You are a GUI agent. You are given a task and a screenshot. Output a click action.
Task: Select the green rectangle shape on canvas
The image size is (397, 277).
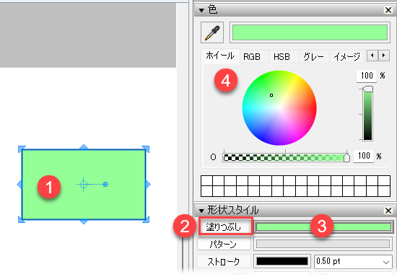click(x=84, y=185)
